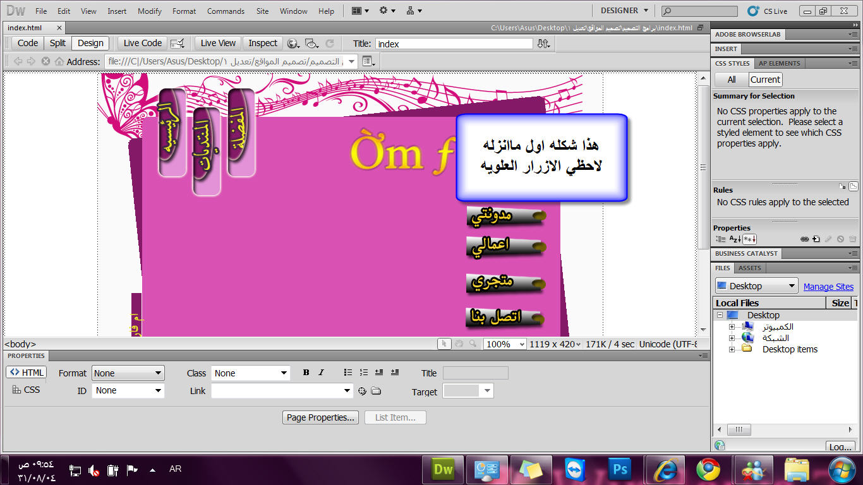Toggle the Live View button
The image size is (863, 485).
point(218,43)
